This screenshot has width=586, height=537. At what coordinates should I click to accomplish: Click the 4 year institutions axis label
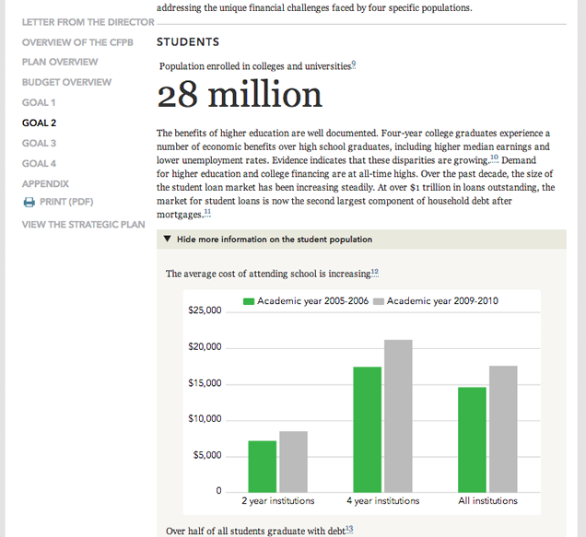(382, 501)
